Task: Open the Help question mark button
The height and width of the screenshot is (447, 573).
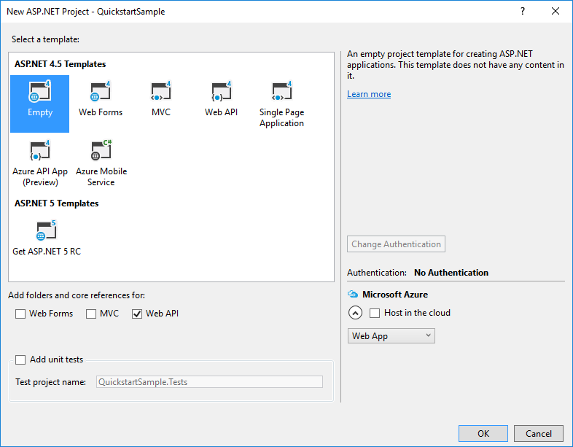Action: click(x=523, y=12)
